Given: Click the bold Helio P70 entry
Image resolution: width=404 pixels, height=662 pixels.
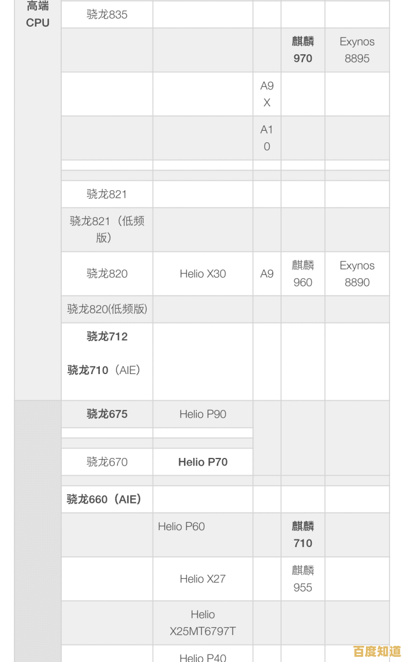Looking at the screenshot, I should tap(203, 462).
